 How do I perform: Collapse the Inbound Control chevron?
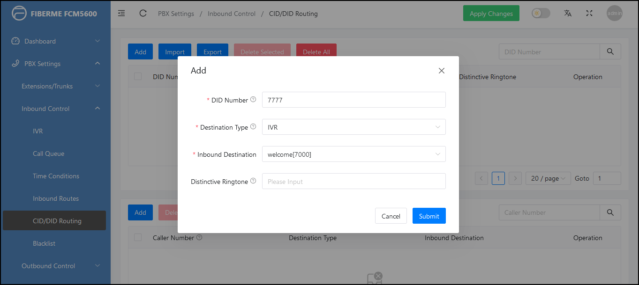point(98,109)
